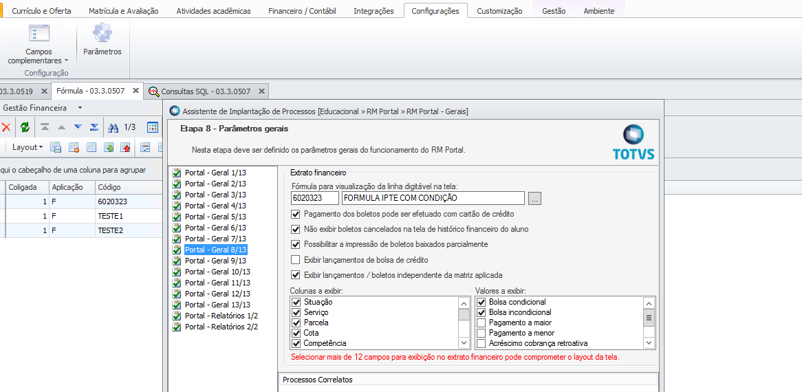The height and width of the screenshot is (392, 802).
Task: Click the Campos complementares icon
Action: click(x=39, y=33)
